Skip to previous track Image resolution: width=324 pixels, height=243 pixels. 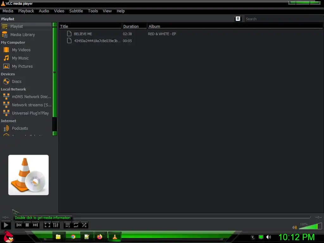pos(19,225)
